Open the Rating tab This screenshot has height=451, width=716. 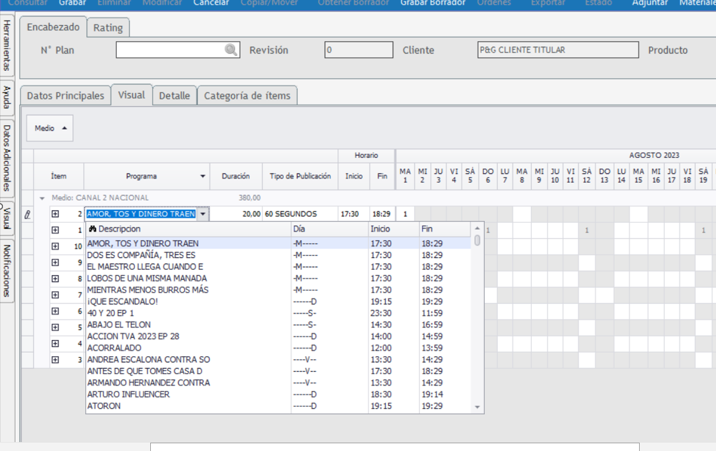(x=108, y=28)
